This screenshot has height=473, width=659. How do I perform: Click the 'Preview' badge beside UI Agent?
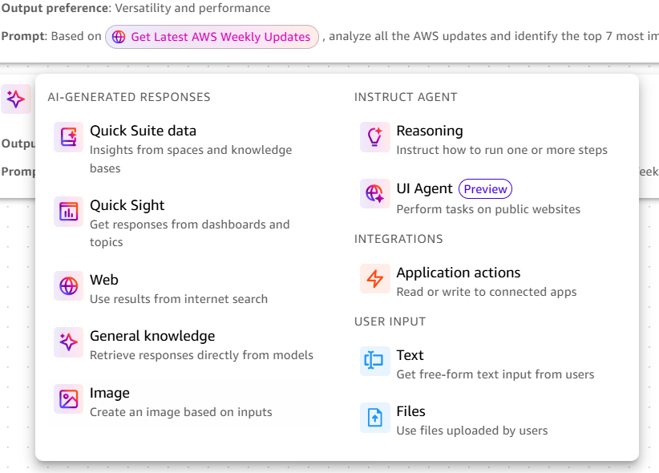[x=485, y=188]
